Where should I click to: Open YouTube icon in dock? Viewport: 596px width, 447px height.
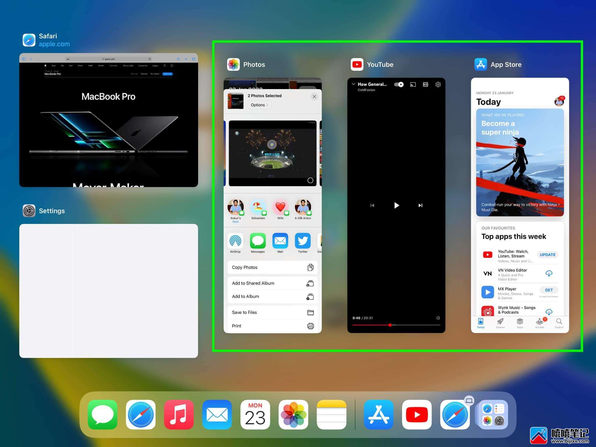(417, 414)
